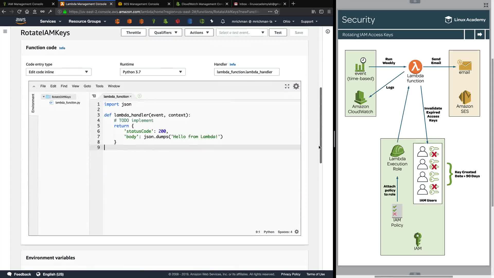The image size is (494, 278).
Task: Bookmark page with the star icon
Action: (x=276, y=12)
